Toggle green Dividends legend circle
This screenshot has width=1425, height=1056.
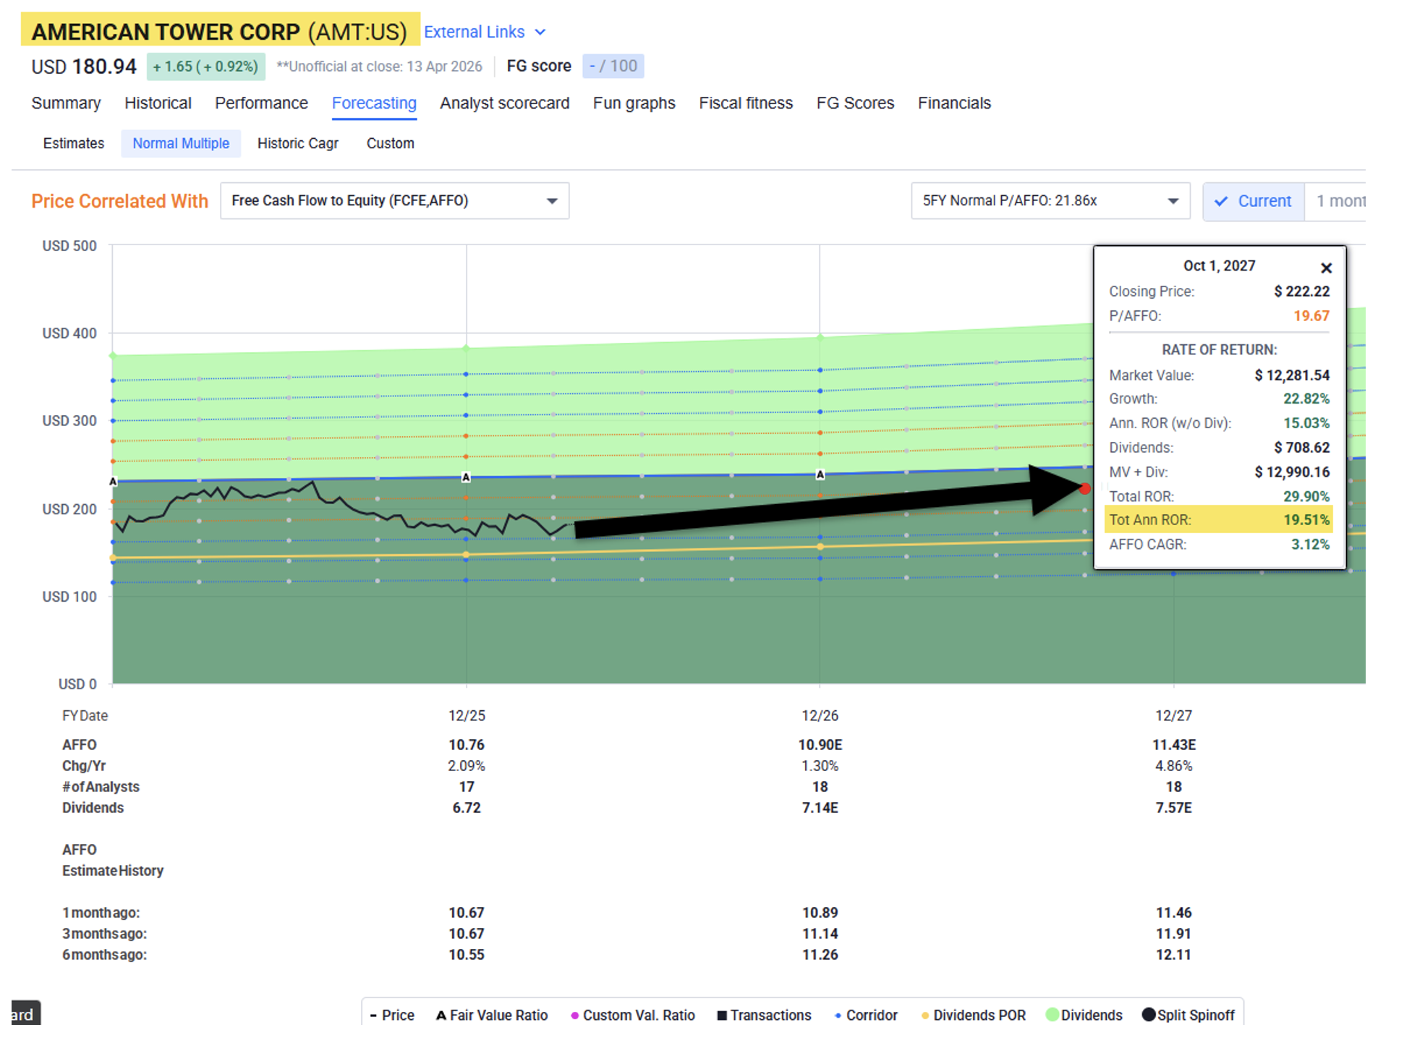[1052, 1015]
